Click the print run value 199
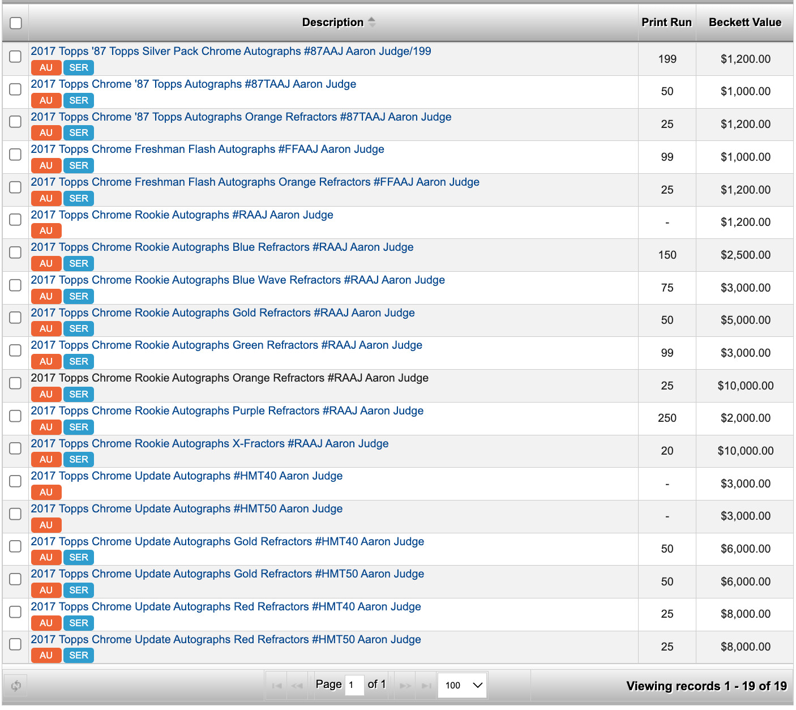 (667, 59)
